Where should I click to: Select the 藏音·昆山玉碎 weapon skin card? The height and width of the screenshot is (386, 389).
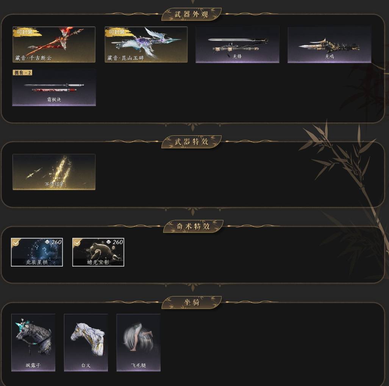[146, 44]
